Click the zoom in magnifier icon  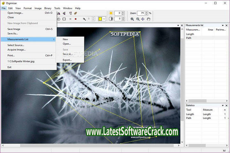tap(132, 19)
